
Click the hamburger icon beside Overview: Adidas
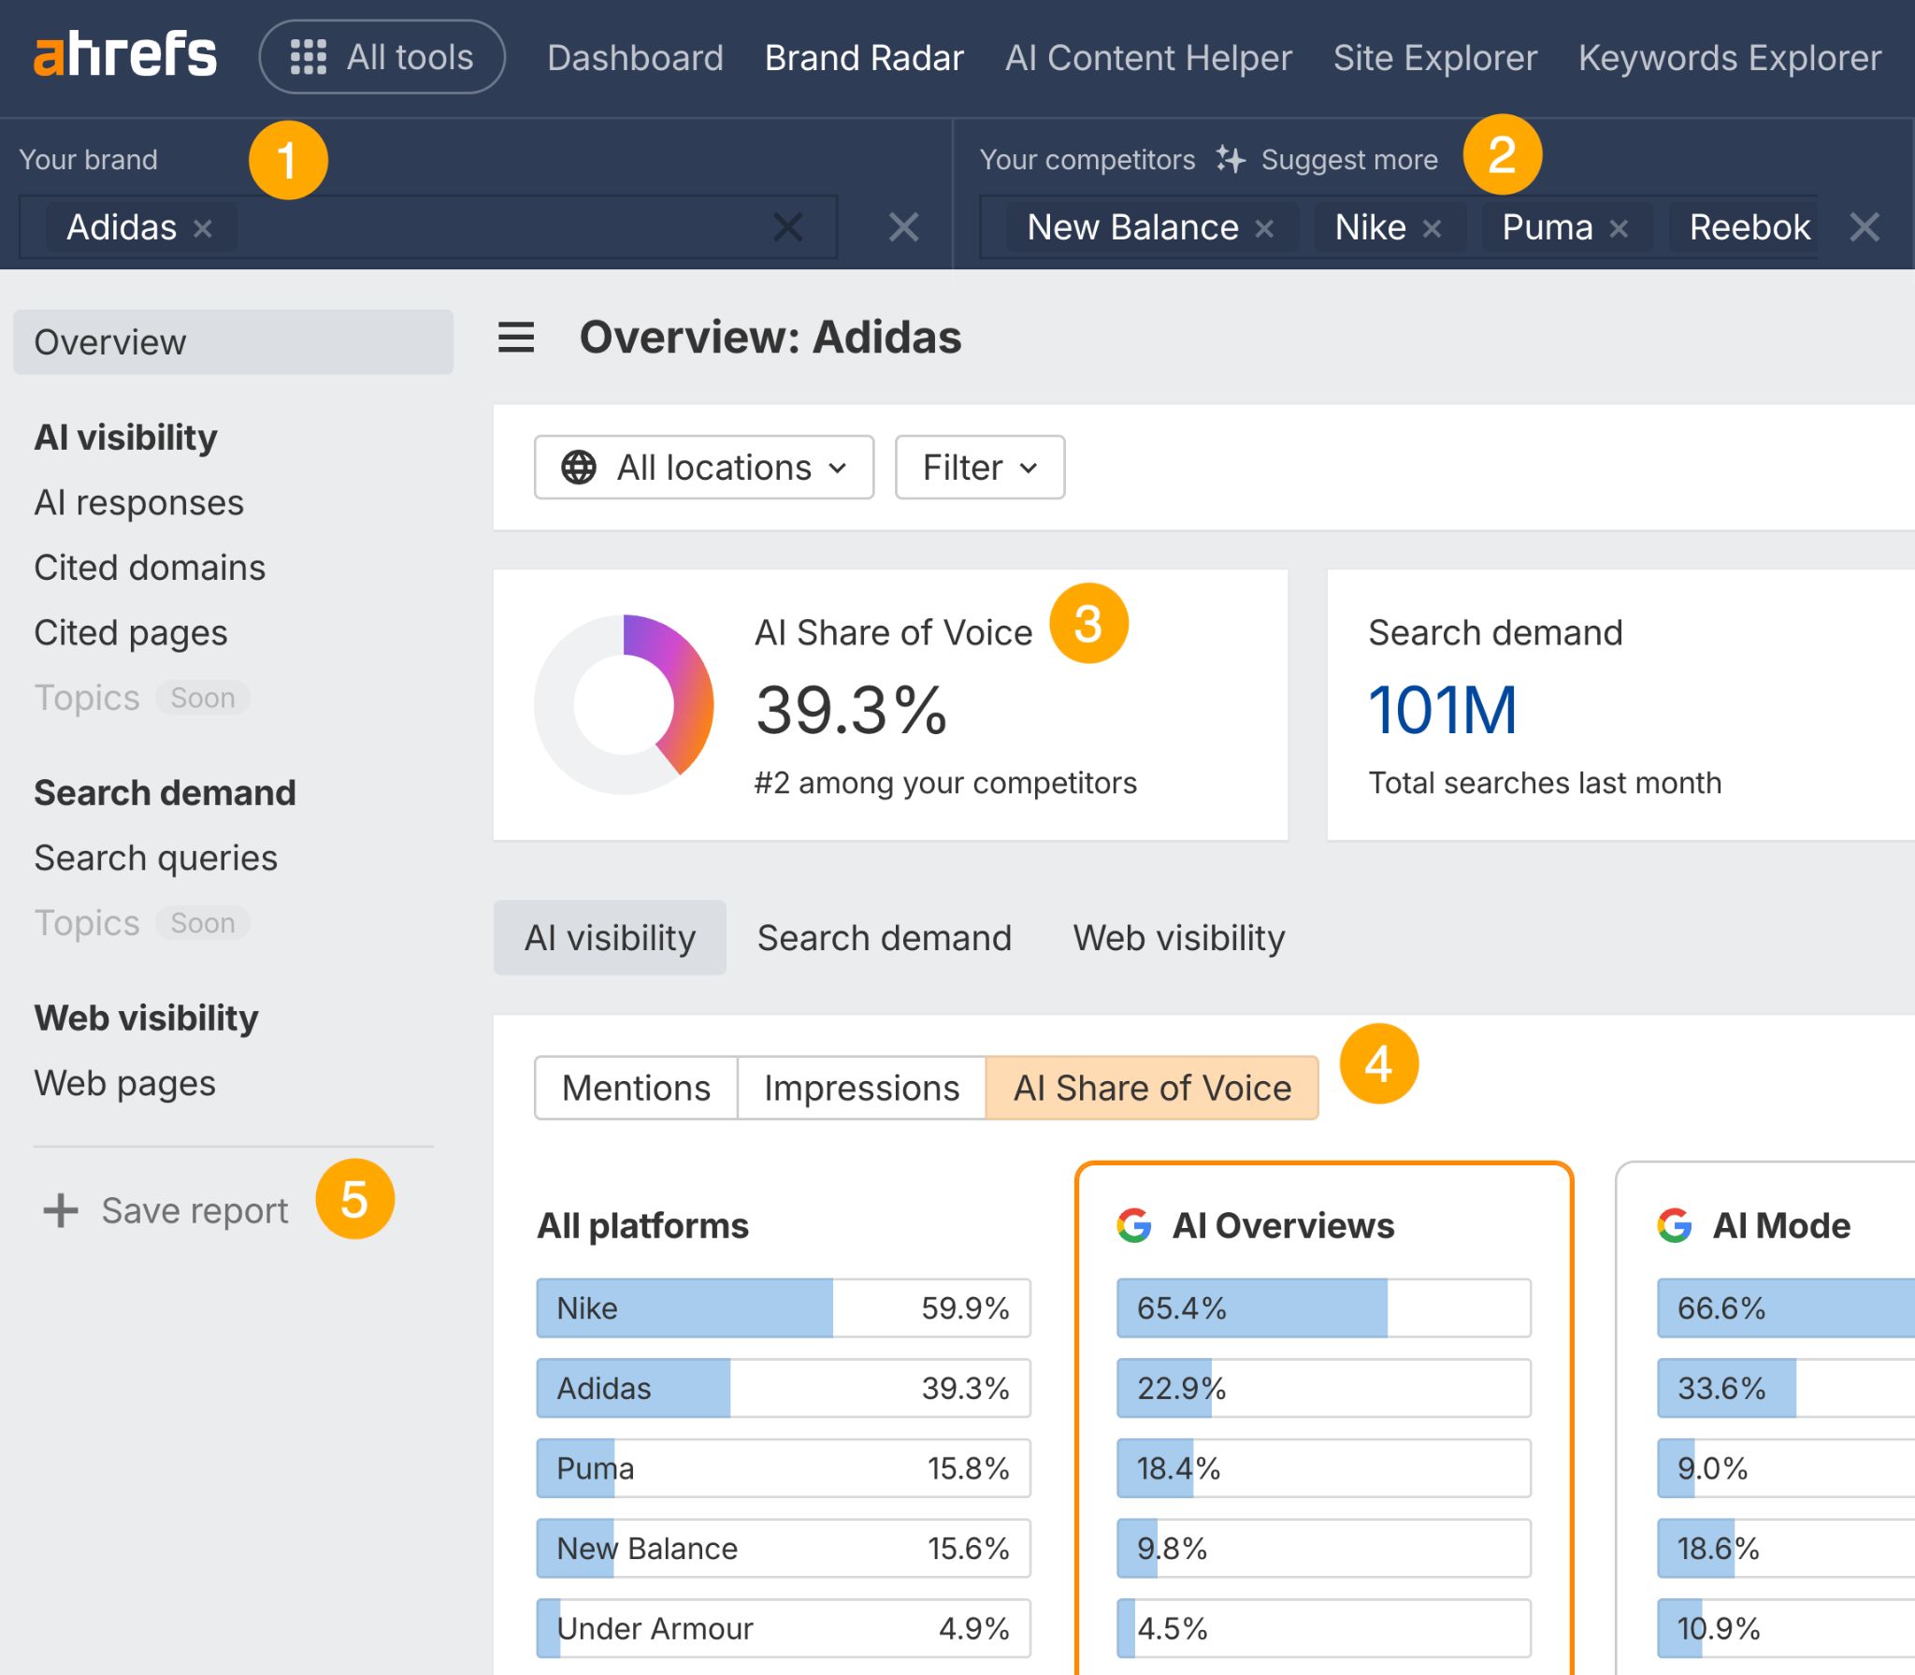(515, 339)
